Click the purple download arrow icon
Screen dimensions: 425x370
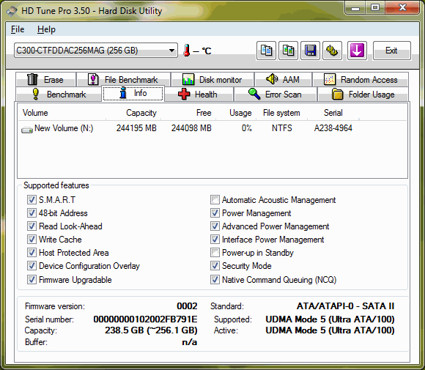coord(357,51)
